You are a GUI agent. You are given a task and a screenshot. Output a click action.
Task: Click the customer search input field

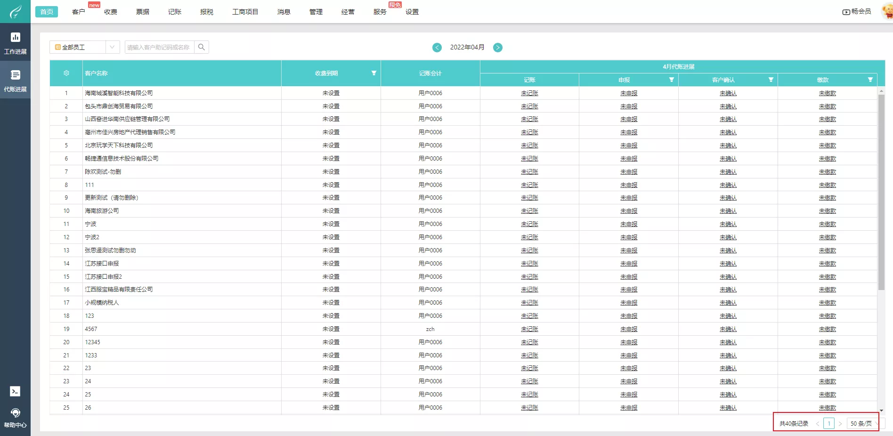point(160,47)
